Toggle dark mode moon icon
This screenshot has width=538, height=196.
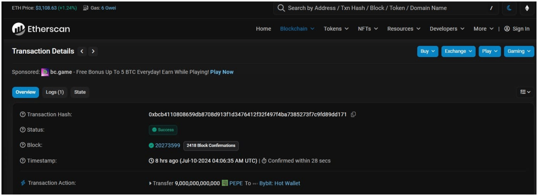pyautogui.click(x=509, y=8)
